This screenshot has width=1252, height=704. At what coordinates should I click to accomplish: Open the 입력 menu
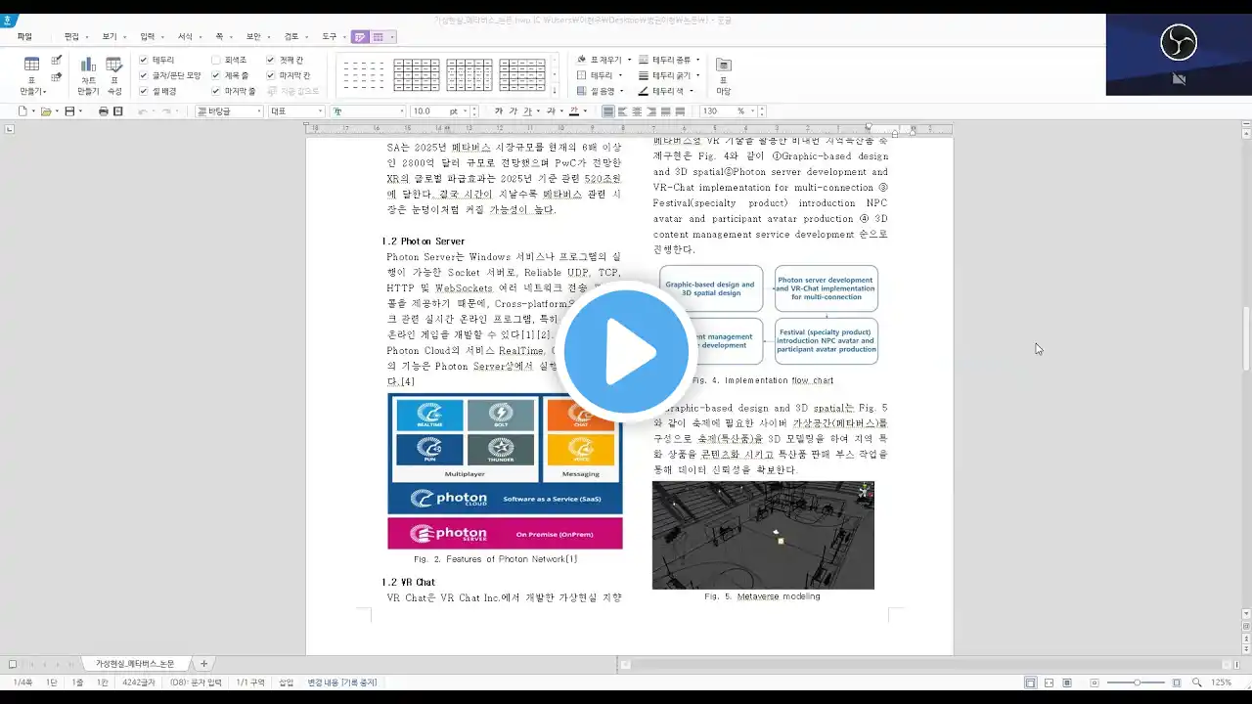point(147,37)
